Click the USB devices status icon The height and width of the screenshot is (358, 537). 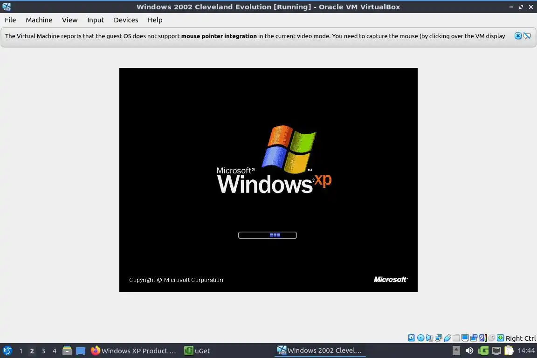447,338
